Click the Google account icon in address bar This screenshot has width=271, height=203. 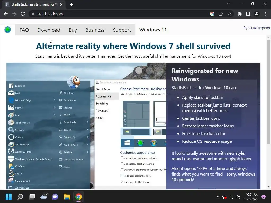coord(212,14)
